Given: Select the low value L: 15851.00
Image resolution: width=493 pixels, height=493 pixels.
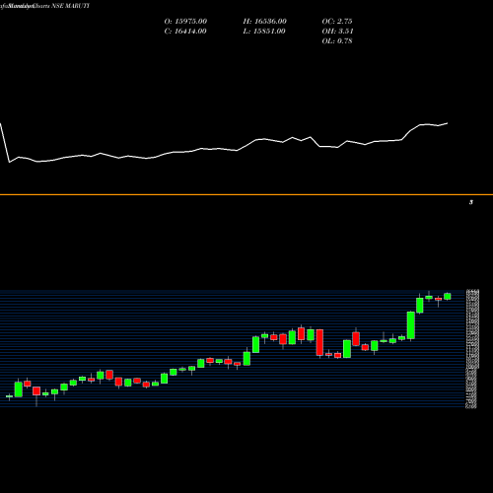Looking at the screenshot, I should coord(264,32).
